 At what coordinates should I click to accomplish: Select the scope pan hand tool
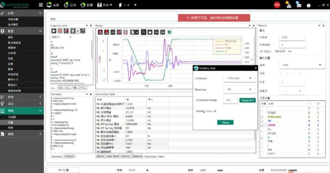point(150,32)
